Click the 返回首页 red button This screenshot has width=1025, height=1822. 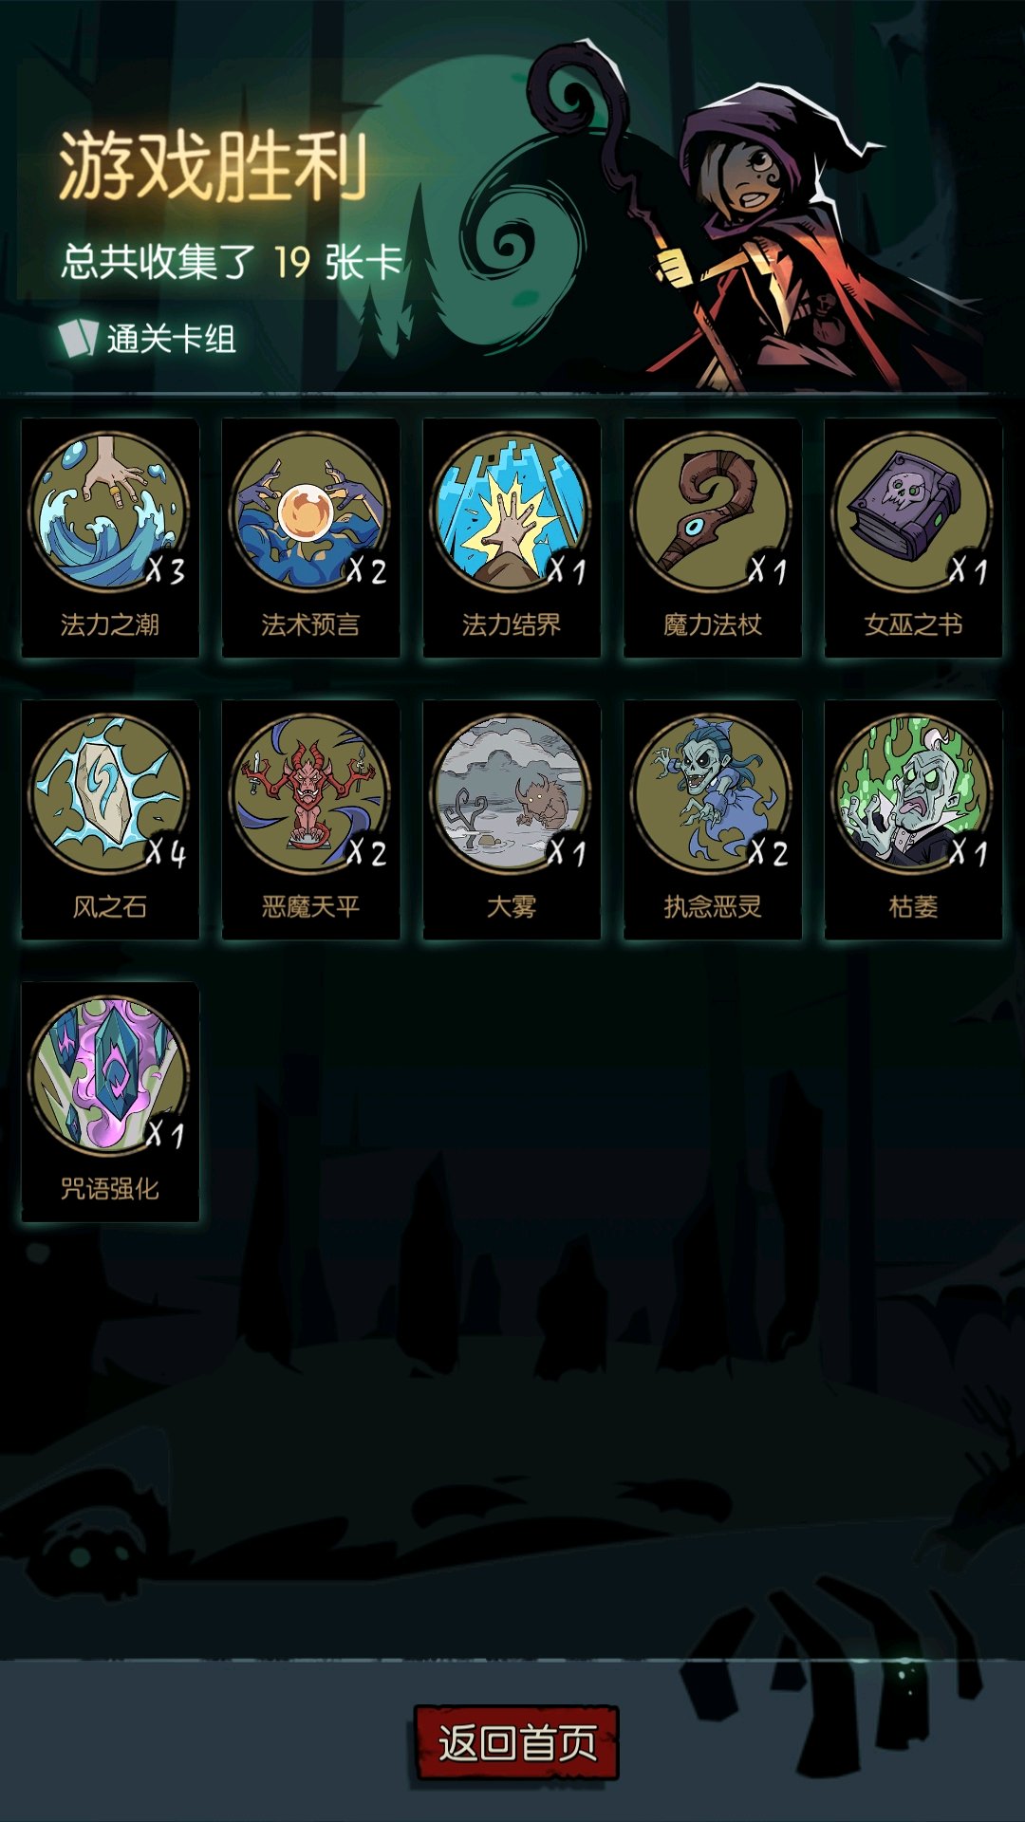(x=516, y=1742)
